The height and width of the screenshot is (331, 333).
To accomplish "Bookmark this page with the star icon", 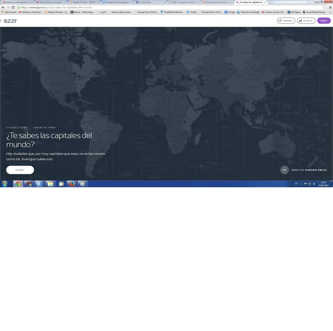I will (x=324, y=7).
